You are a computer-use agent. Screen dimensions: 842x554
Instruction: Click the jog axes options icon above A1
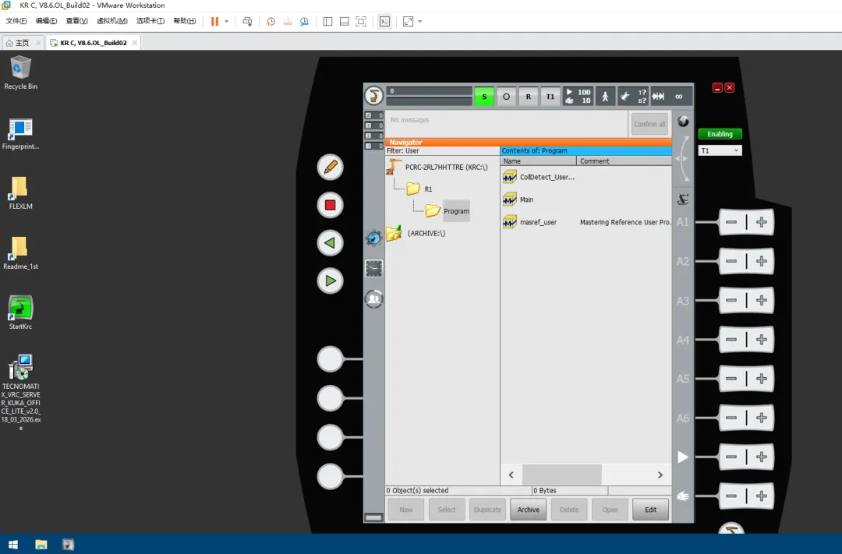pyautogui.click(x=683, y=199)
